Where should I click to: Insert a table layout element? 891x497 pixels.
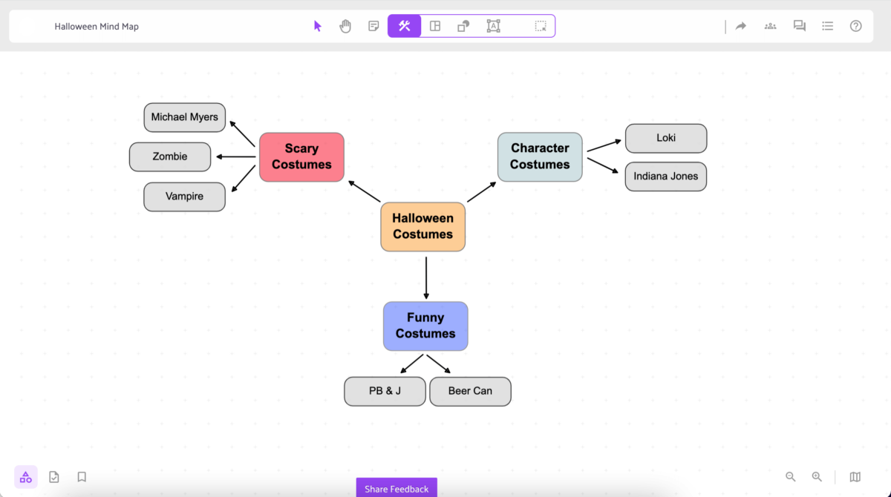click(x=434, y=25)
